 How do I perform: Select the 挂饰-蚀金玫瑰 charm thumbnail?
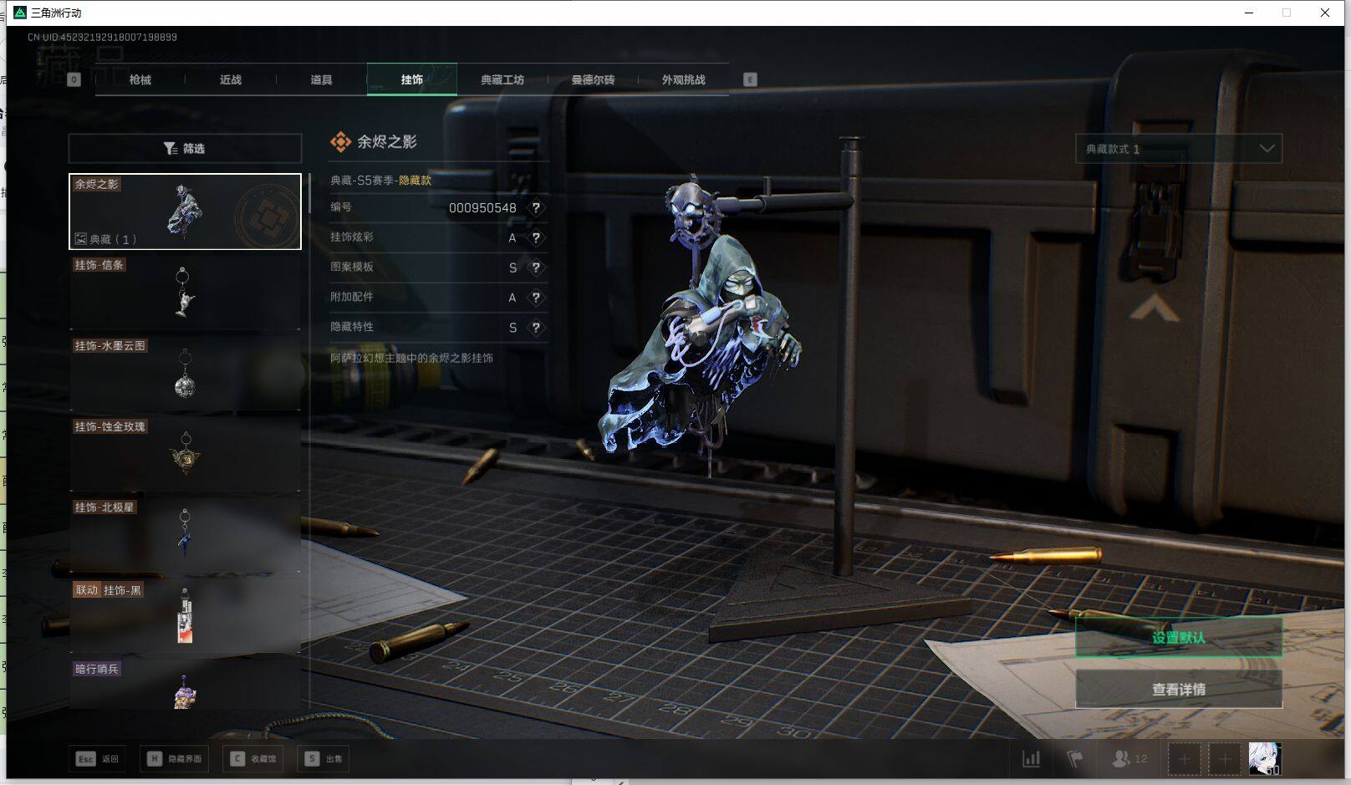click(x=185, y=453)
